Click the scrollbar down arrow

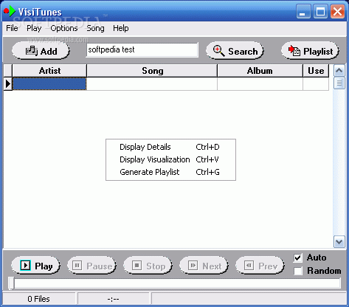click(339, 241)
